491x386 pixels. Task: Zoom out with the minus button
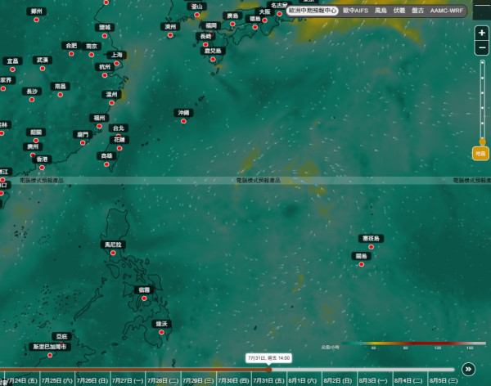[x=482, y=48]
